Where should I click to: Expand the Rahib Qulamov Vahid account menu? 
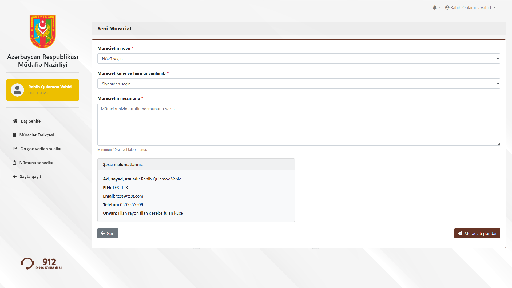470,7
